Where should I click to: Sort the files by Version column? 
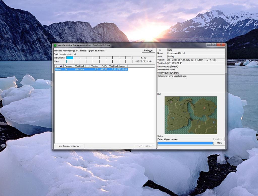pyautogui.click(x=94, y=66)
